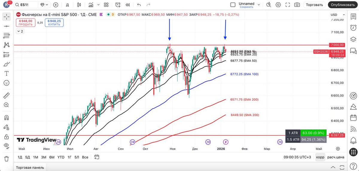The height and width of the screenshot is (171, 359).
Task: Toggle the purple flag on symbol
Action: point(101,14)
